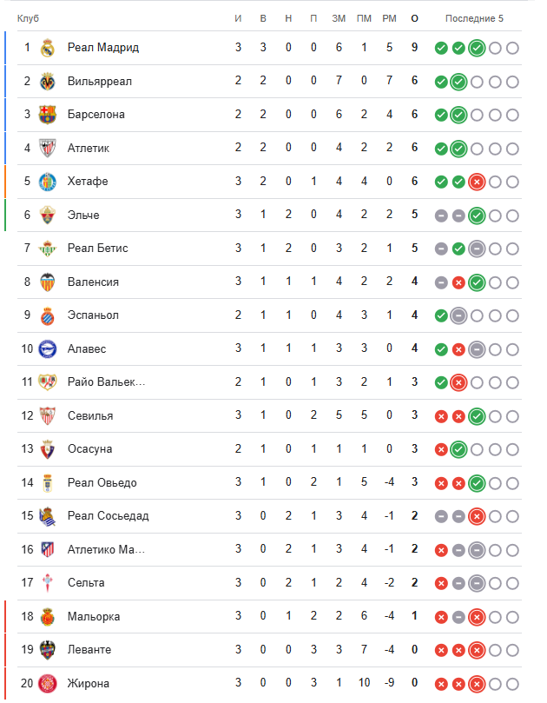
Task: Open the Атлетик team link
Action: coord(89,148)
